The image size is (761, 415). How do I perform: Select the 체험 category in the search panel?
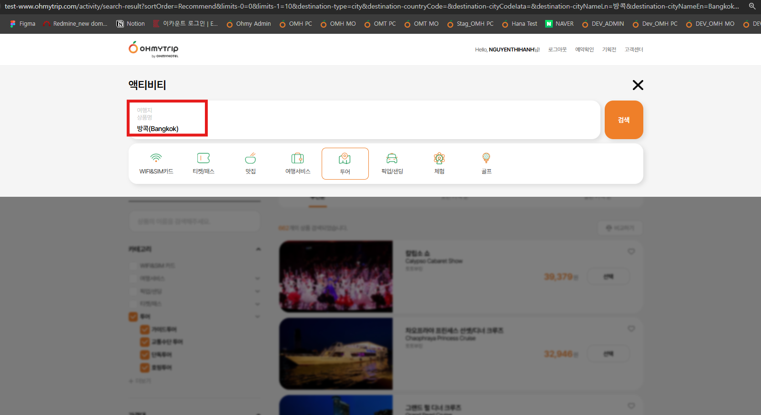[x=439, y=163]
